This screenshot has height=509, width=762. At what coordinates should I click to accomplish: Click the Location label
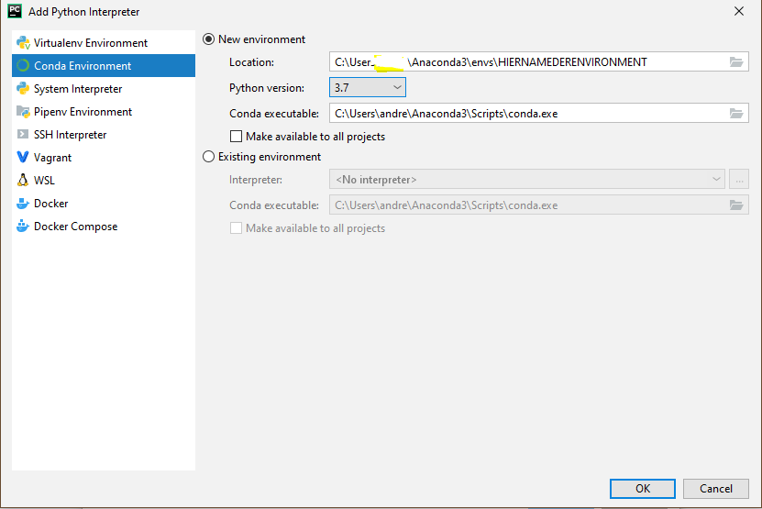[x=252, y=62]
